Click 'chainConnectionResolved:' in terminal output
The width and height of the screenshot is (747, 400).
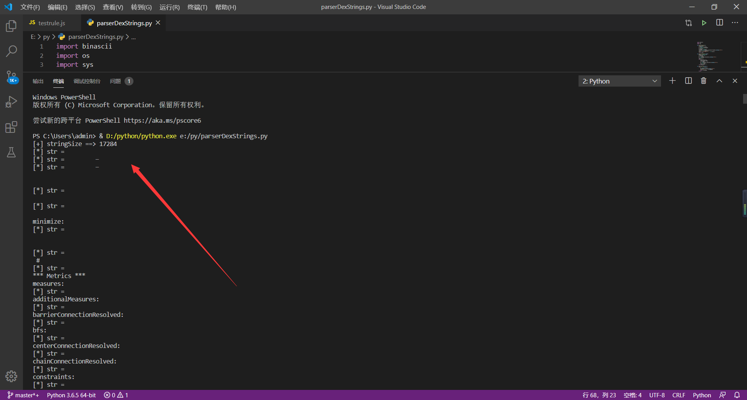[x=75, y=361]
